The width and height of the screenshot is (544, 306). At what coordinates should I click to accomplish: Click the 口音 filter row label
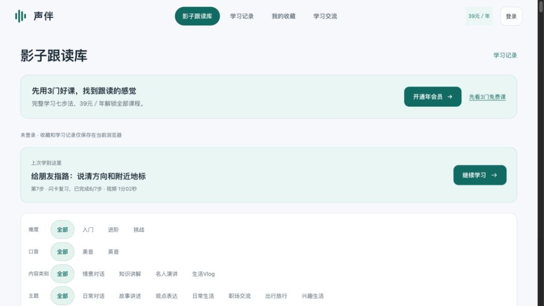[x=34, y=252]
